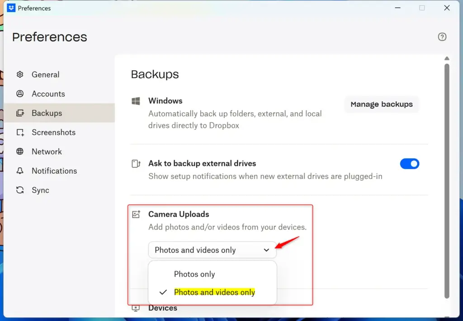463x321 pixels.
Task: Click the Camera Uploads picture icon
Action: (x=136, y=214)
